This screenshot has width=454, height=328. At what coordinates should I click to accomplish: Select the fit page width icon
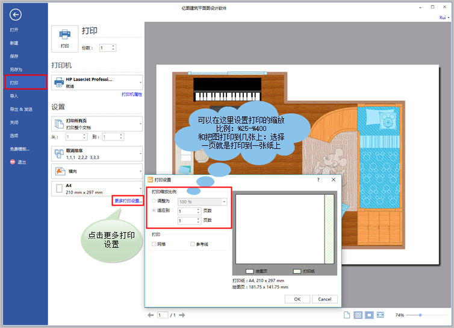[381, 315]
